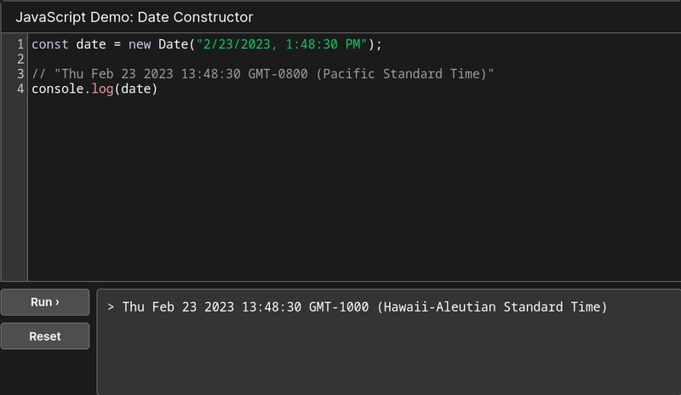Image resolution: width=681 pixels, height=395 pixels.
Task: Click the JavaScript Demo: Date Constructor title
Action: point(134,17)
